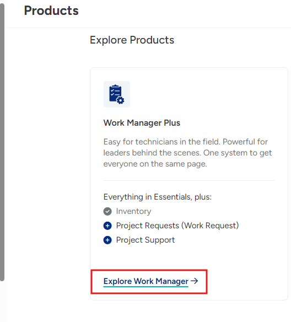The width and height of the screenshot is (291, 322).
Task: Click the plus icon beside Project Requests
Action: coord(107,226)
